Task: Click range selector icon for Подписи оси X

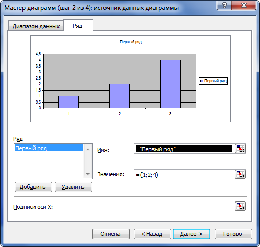Action: pos(240,206)
